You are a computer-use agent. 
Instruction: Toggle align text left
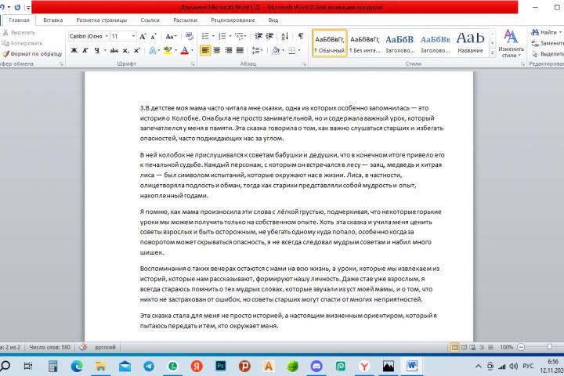205,50
